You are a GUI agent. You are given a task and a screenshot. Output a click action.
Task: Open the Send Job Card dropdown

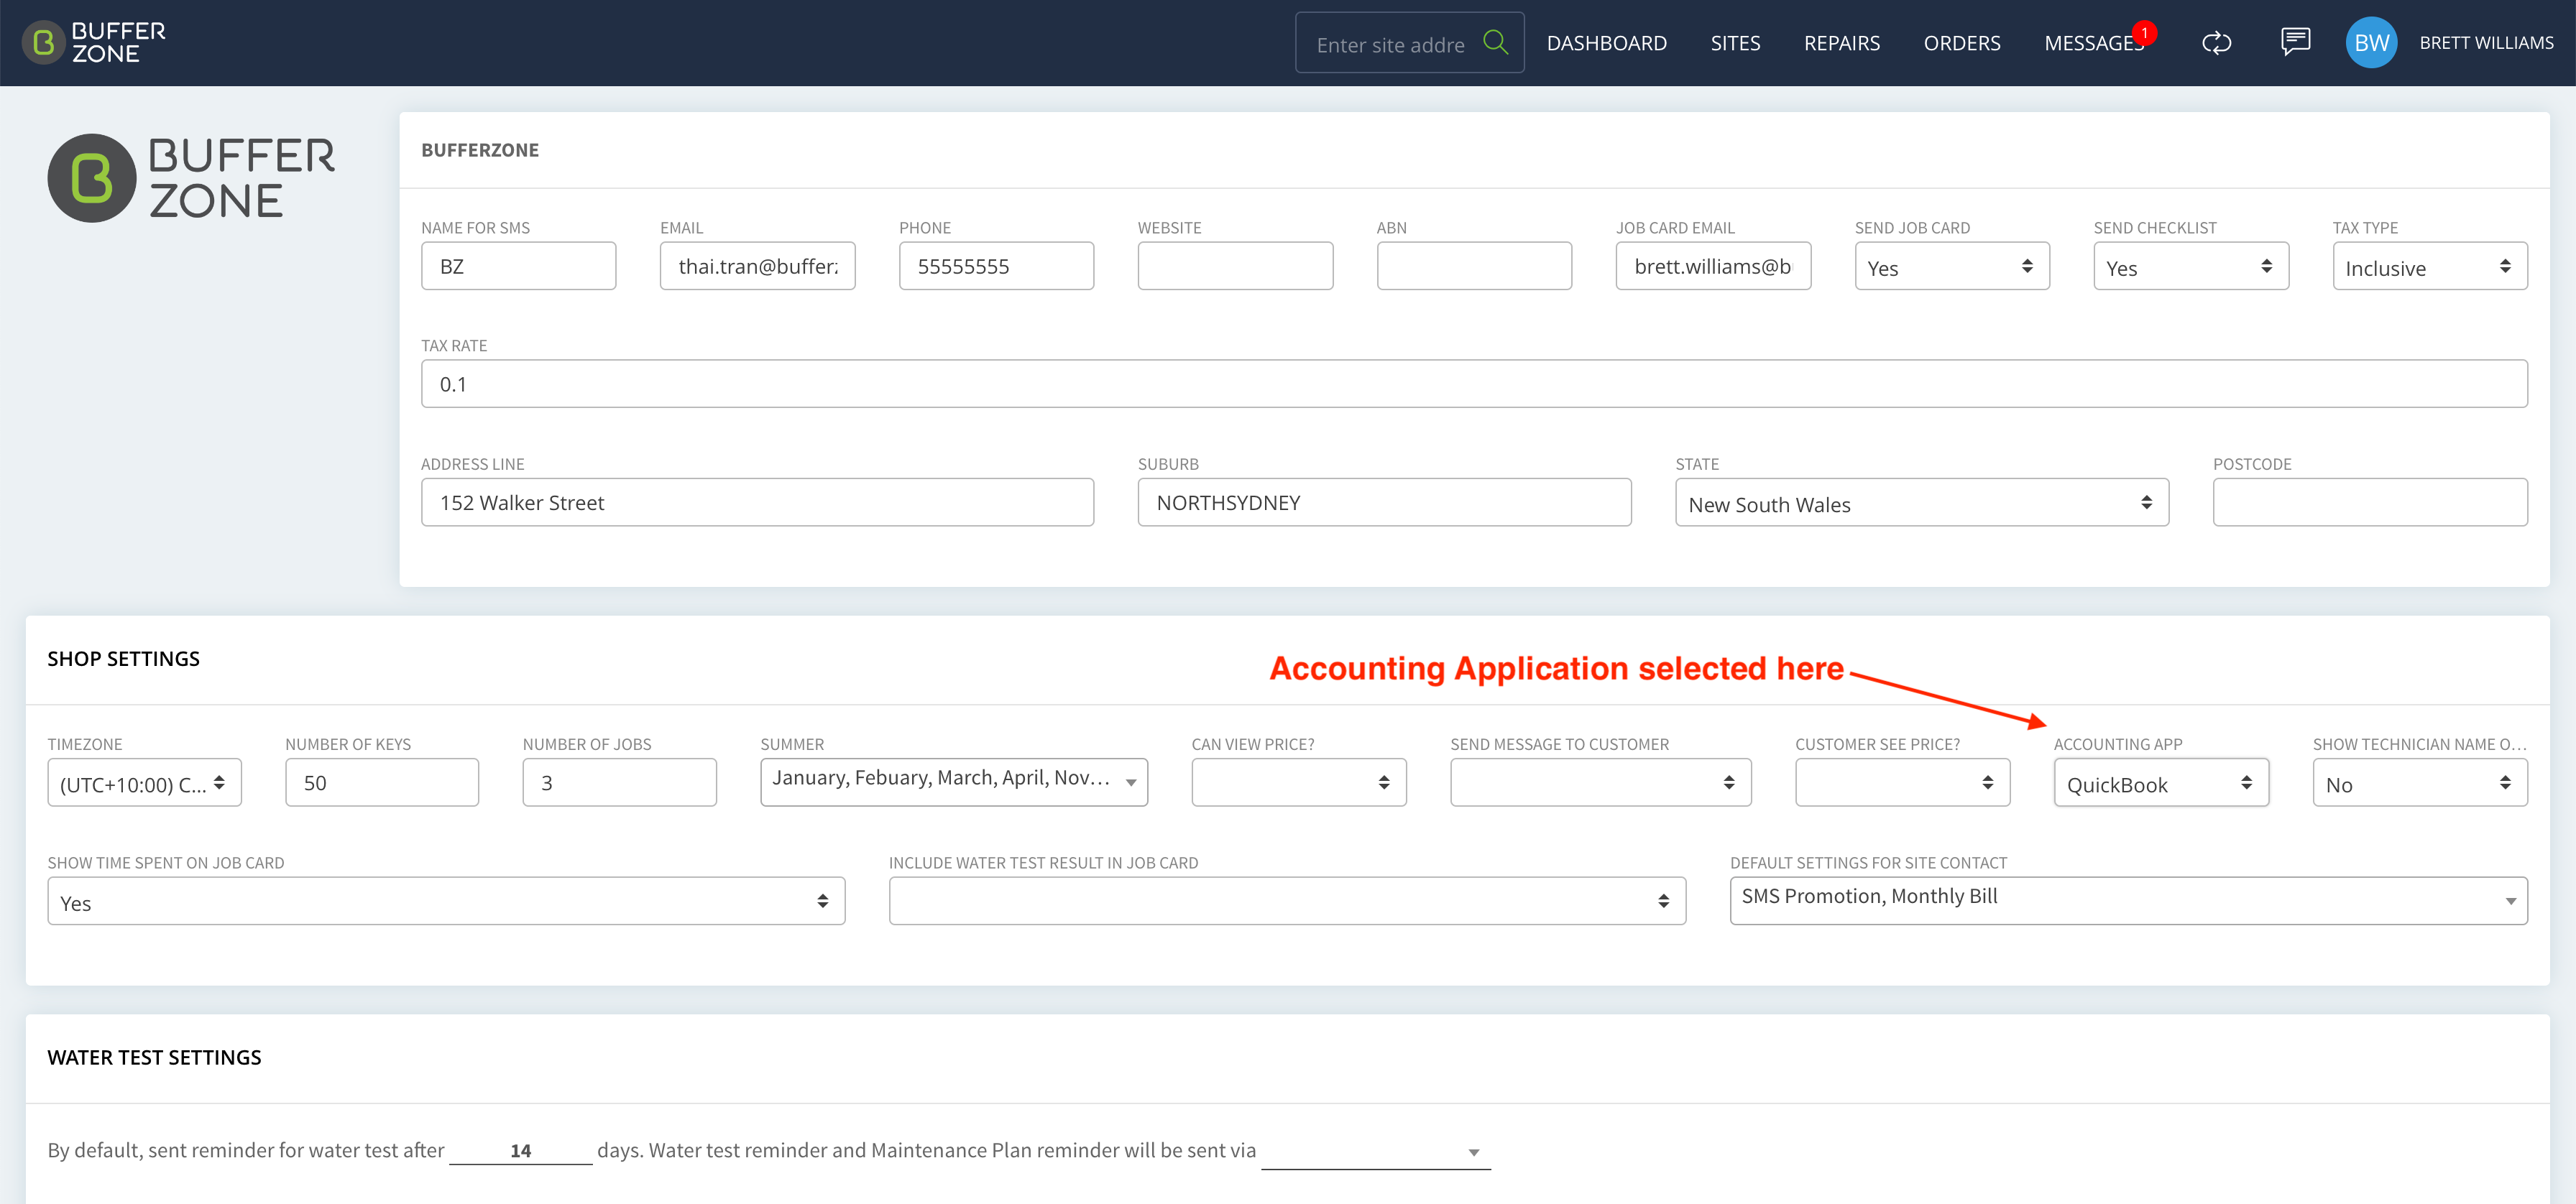(x=1952, y=266)
